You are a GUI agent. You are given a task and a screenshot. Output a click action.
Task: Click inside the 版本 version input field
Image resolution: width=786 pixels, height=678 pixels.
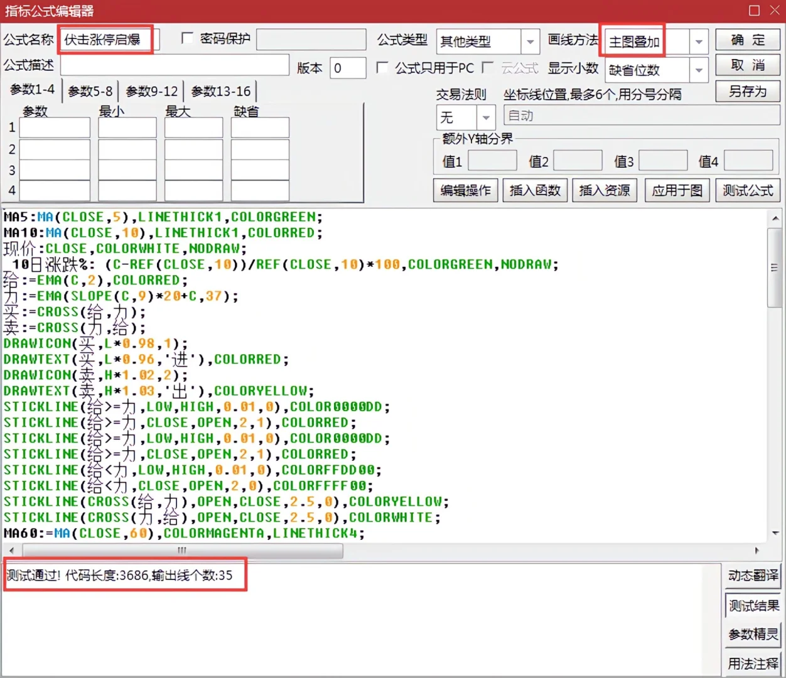(347, 68)
